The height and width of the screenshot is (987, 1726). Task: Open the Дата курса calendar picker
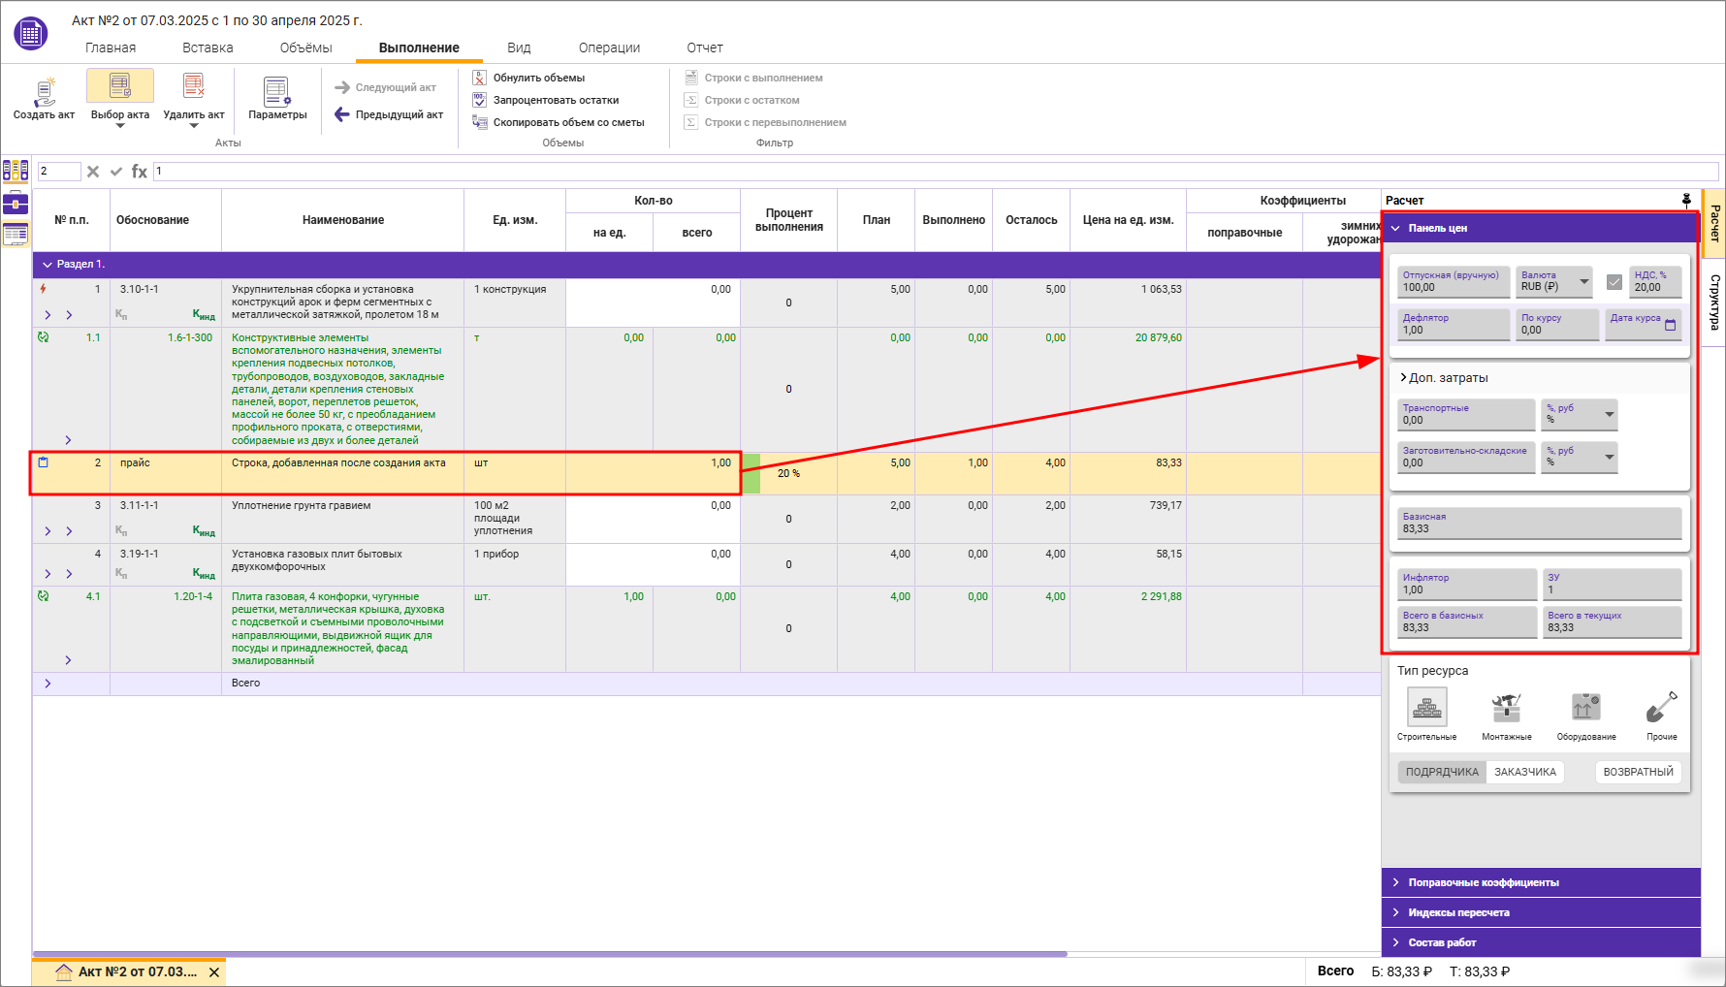(1670, 325)
